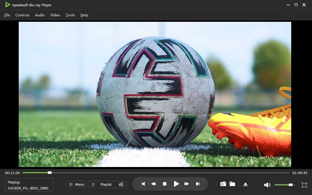Maximize the player window
This screenshot has width=312, height=195.
coord(296,5)
